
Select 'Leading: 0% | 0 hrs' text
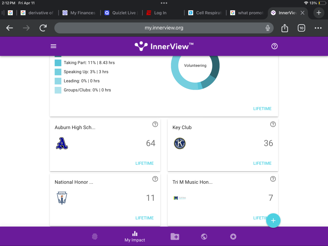coord(82,81)
